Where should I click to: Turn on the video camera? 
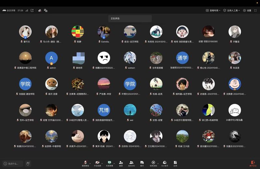[x=97, y=163]
